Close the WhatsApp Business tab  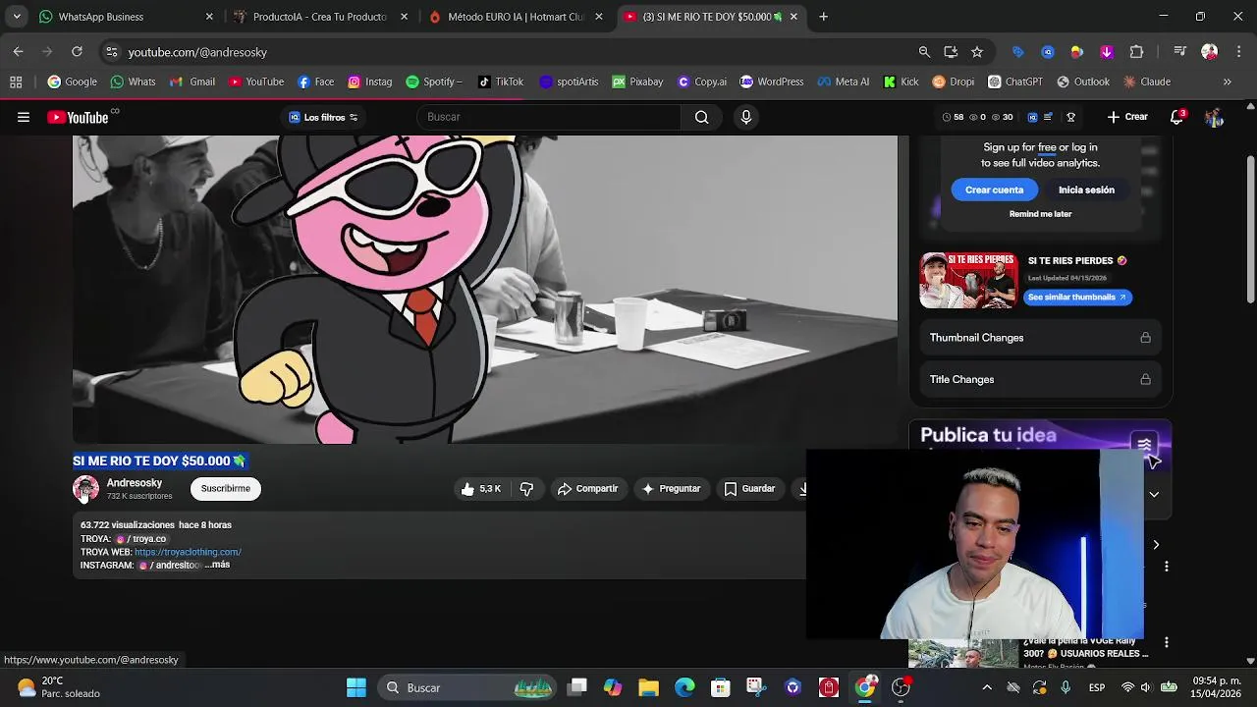[x=209, y=17]
